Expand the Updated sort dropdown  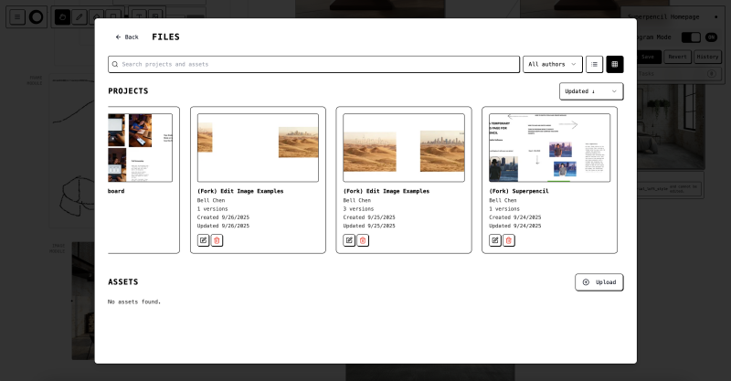[590, 91]
